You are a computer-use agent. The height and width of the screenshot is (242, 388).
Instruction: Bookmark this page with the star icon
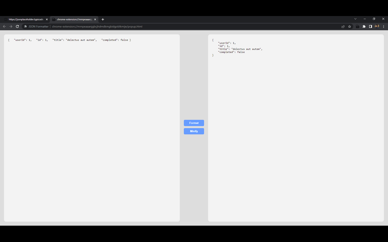point(350,27)
